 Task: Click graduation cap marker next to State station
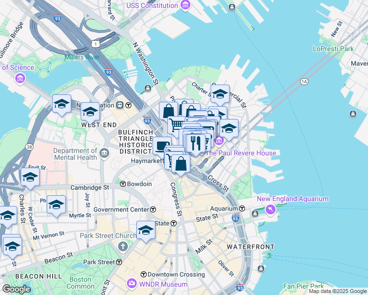tap(146, 231)
